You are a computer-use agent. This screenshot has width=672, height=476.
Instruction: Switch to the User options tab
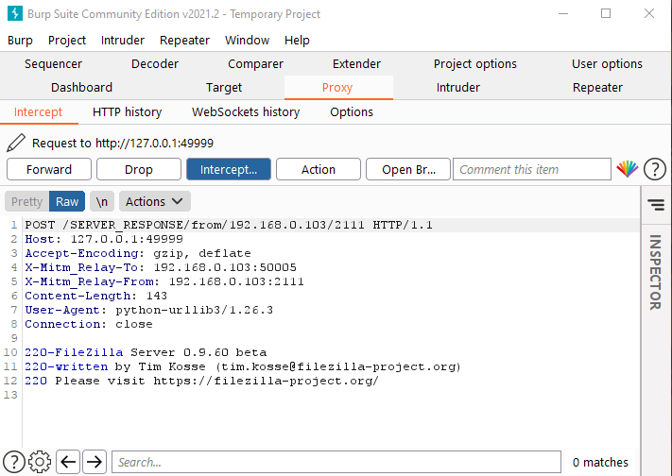tap(607, 64)
